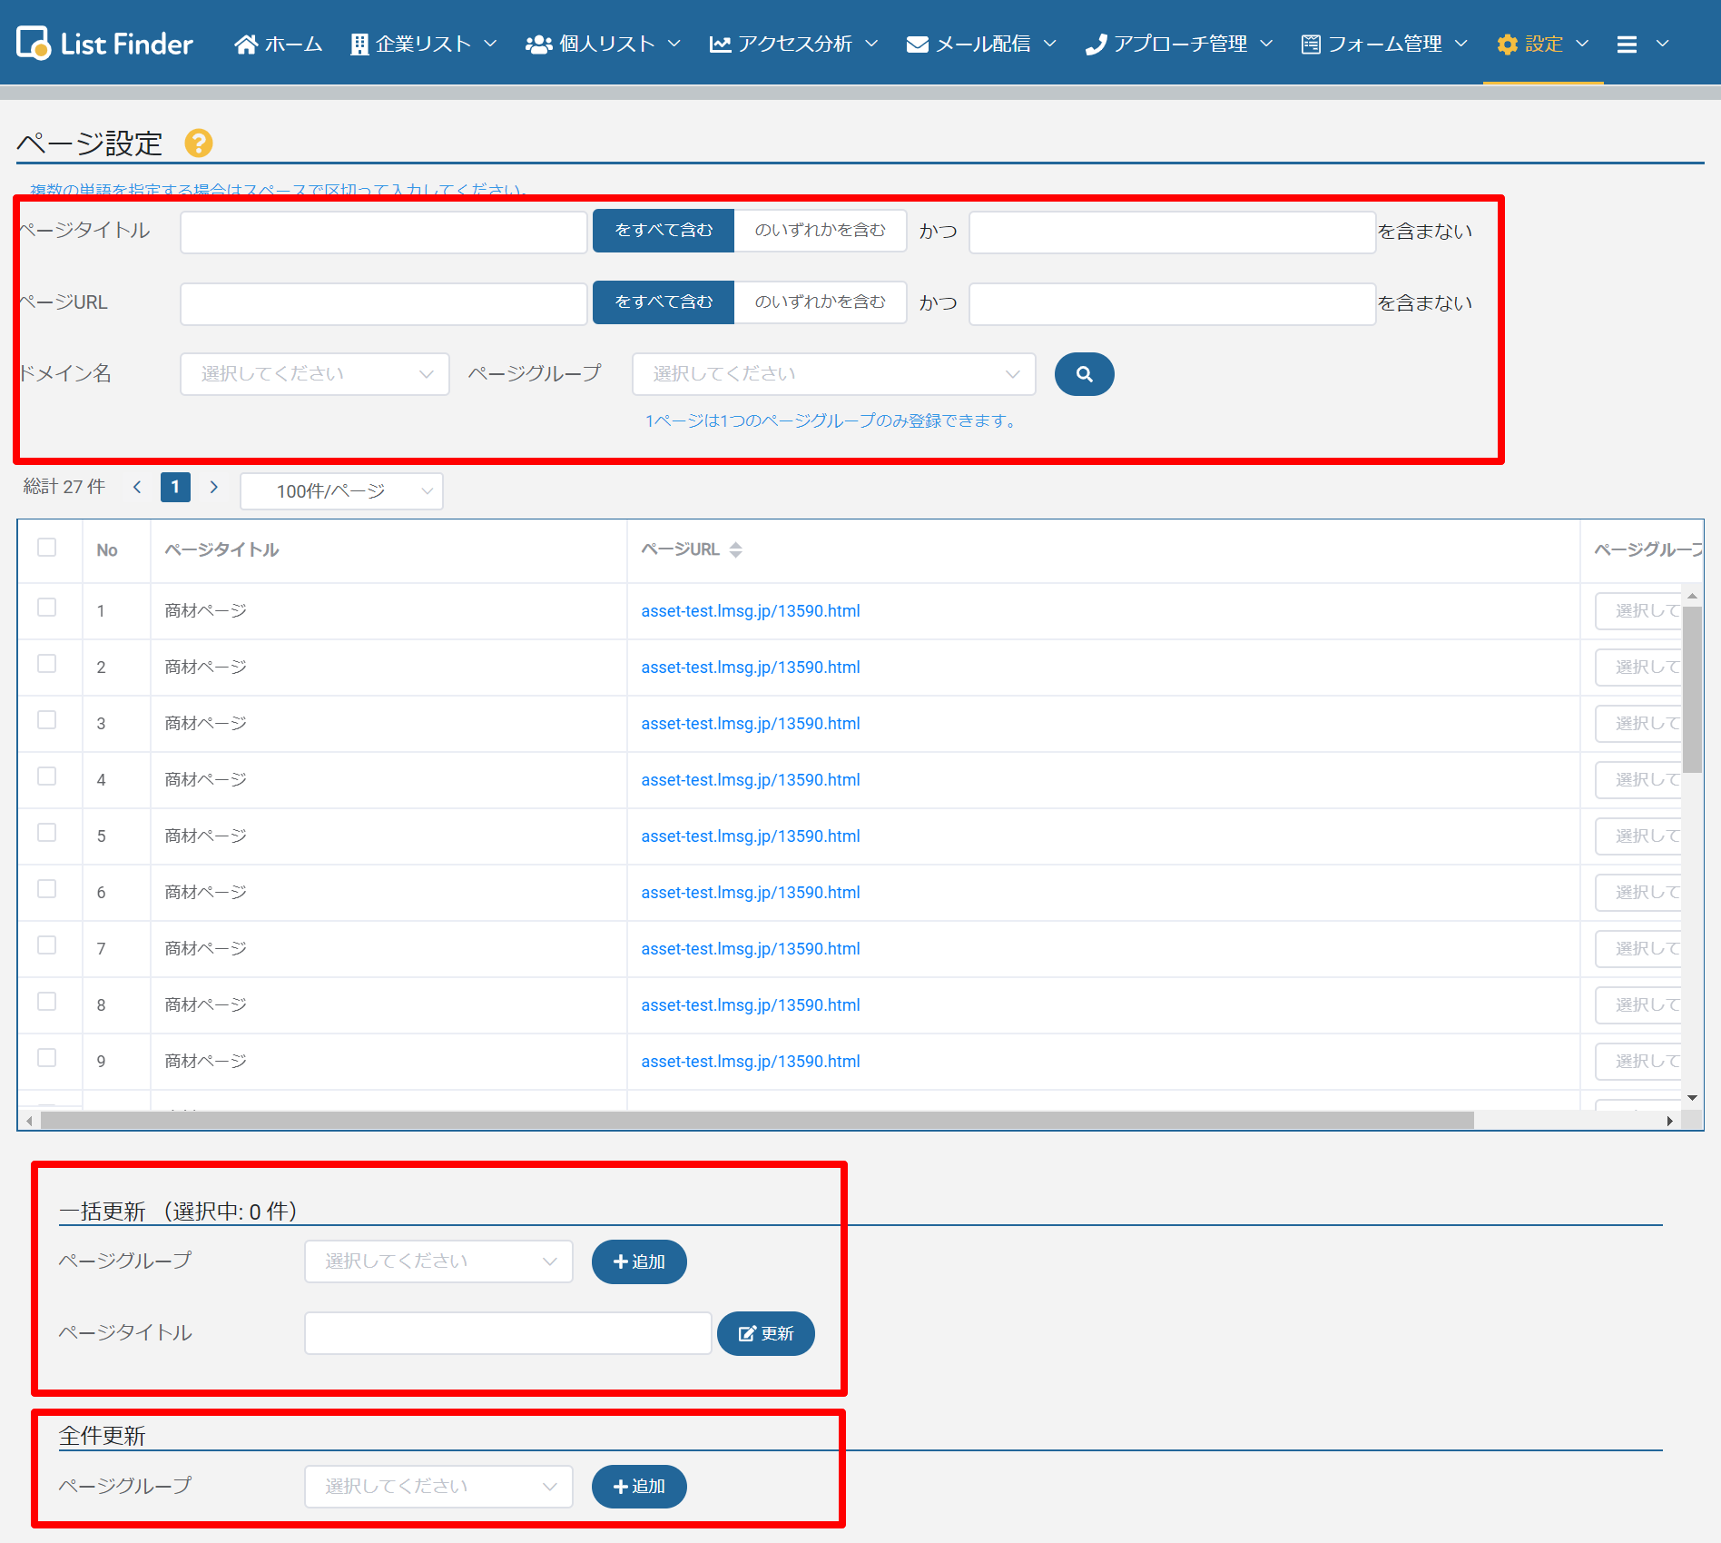This screenshot has width=1721, height=1543.
Task: Open the ドメイン名 dropdown
Action: coord(314,374)
